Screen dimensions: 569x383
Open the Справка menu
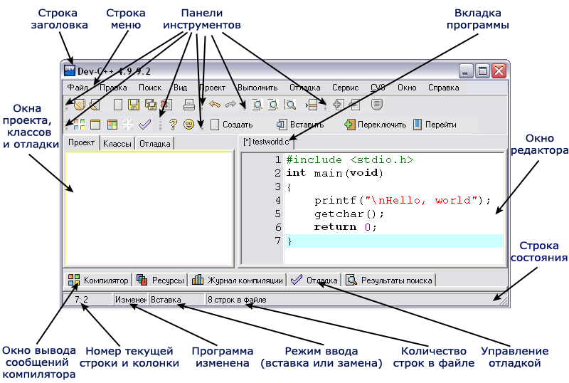click(443, 88)
